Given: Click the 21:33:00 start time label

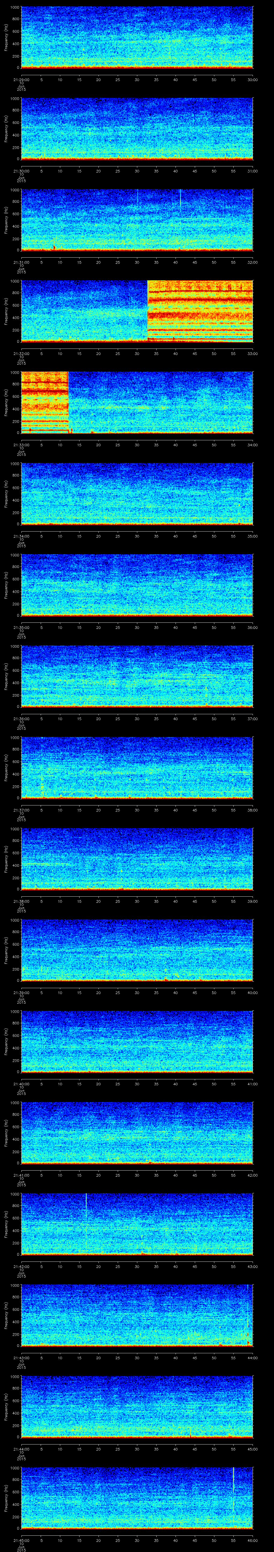Looking at the screenshot, I should point(21,445).
